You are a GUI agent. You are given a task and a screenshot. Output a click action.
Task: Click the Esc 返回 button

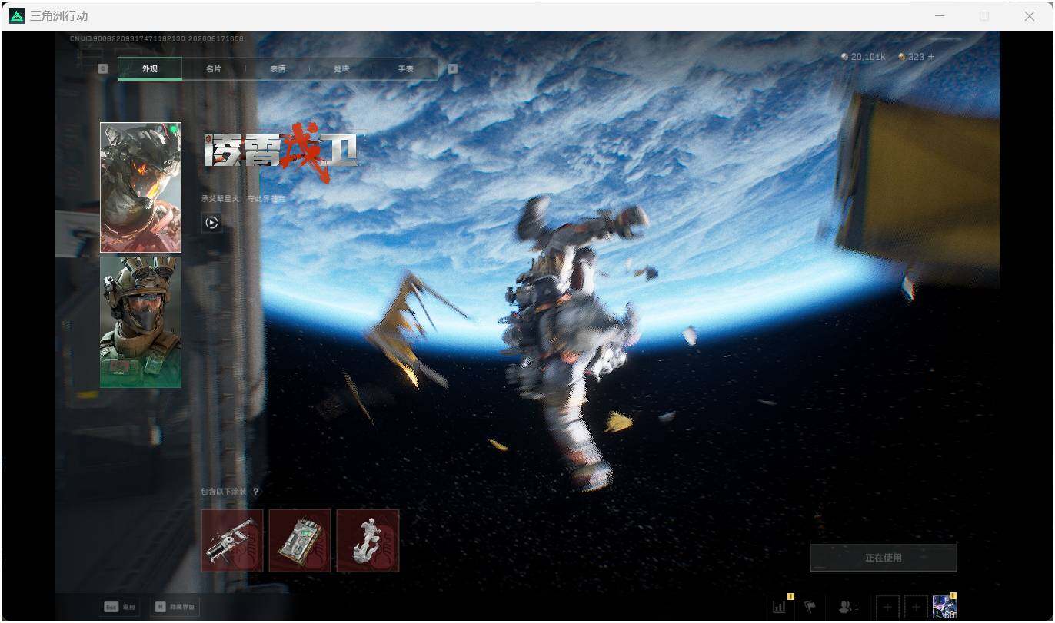[121, 607]
